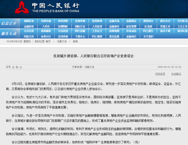Click 关闭窗口 to close window
The height and width of the screenshot is (145, 188).
pos(176,74)
